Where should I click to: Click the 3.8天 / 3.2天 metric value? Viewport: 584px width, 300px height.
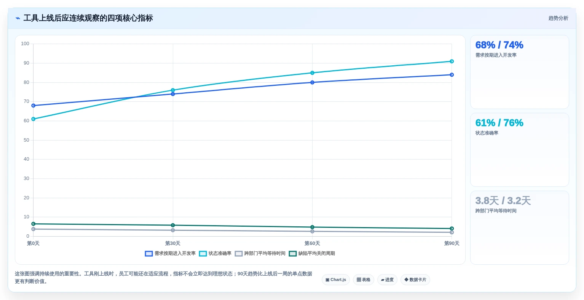(x=503, y=201)
